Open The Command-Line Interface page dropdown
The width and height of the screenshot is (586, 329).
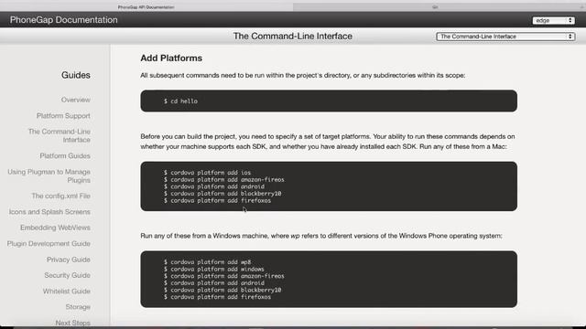(x=505, y=37)
